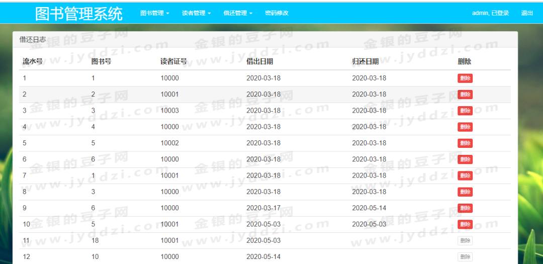Click reader ID 10002 in row 5
This screenshot has height=264, width=543.
(x=170, y=143)
